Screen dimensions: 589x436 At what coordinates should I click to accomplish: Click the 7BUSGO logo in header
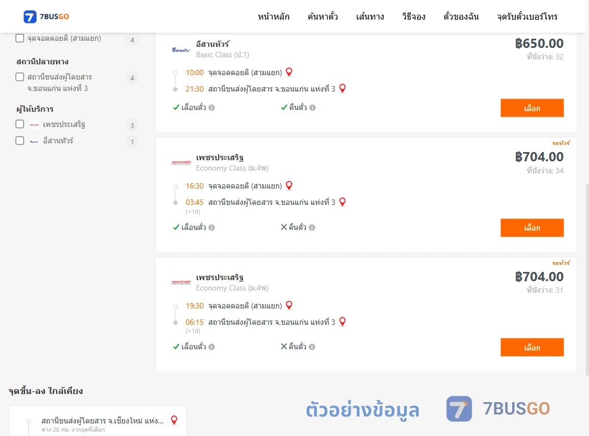pyautogui.click(x=46, y=16)
